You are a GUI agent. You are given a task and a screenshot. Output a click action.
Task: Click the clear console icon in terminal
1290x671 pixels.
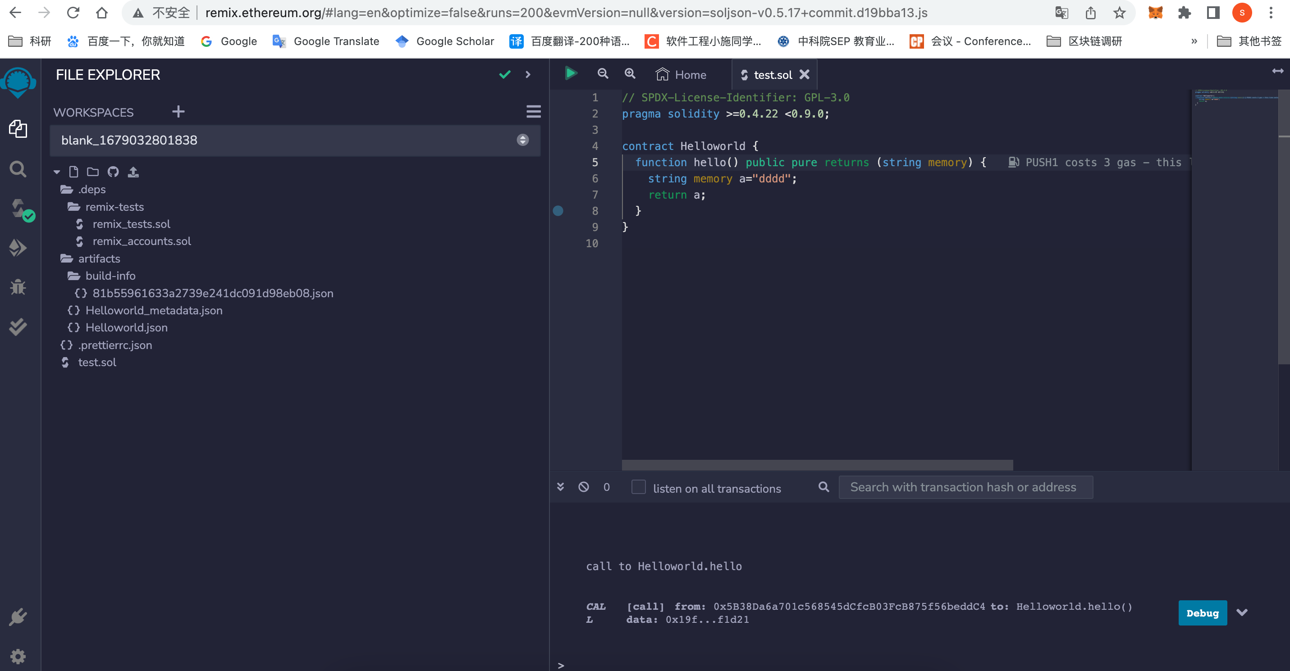[x=583, y=487]
